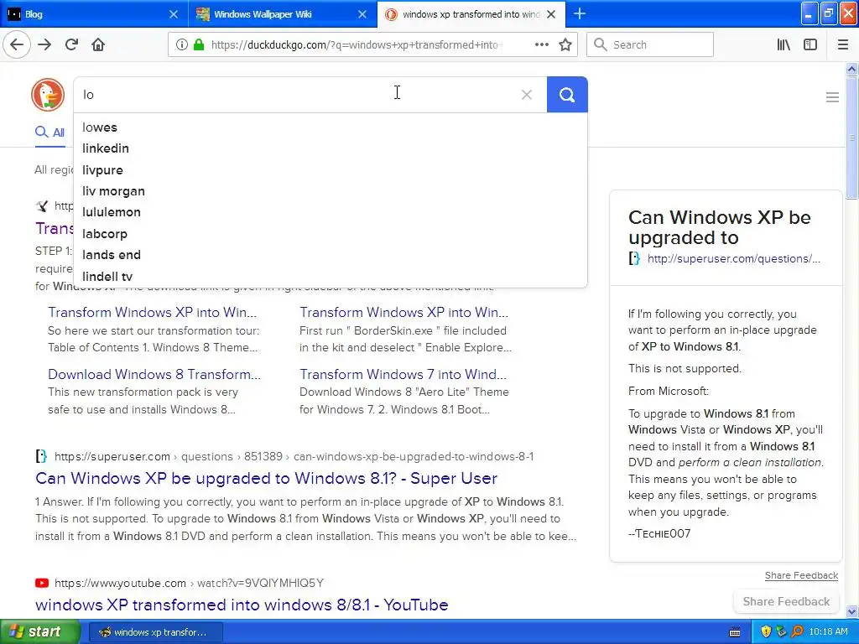Image resolution: width=859 pixels, height=644 pixels.
Task: Click the windows xp transfor... taskbar button
Action: (x=155, y=632)
